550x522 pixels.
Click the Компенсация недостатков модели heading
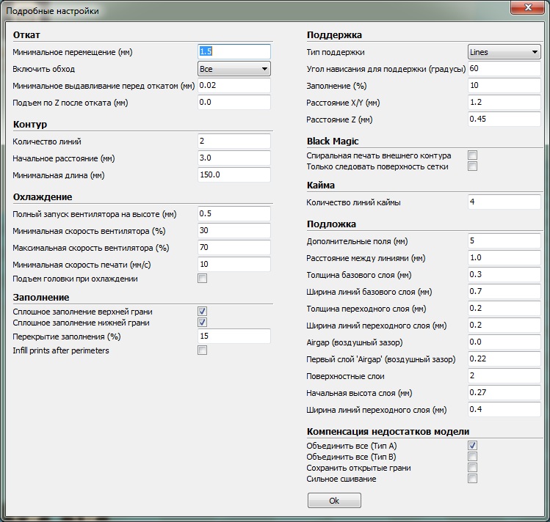click(388, 431)
